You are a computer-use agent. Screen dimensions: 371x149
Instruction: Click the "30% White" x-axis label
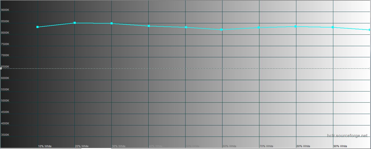[119, 146]
